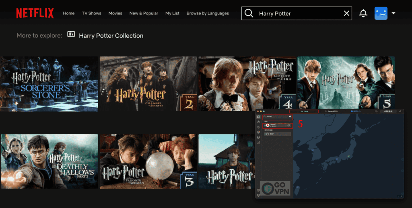Go to Netflix Home
412x208 pixels.
[x=68, y=13]
